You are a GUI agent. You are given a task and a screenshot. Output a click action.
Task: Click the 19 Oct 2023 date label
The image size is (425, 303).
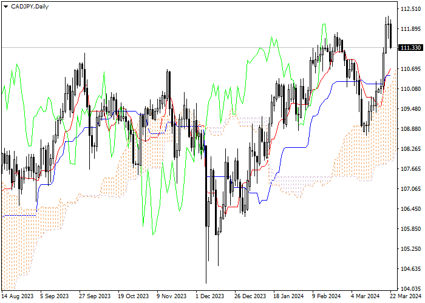(x=134, y=296)
